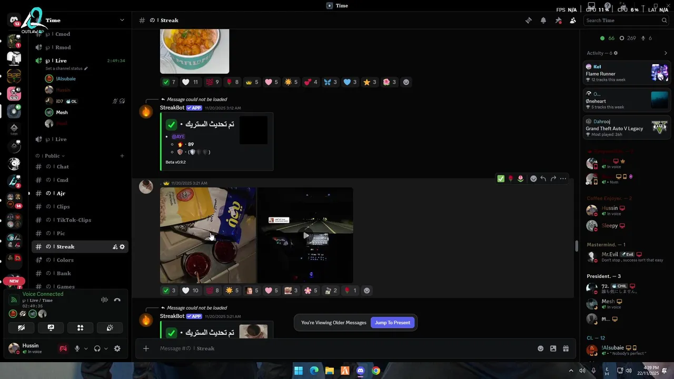Click the Message Streak input field
The image size is (674, 379).
(x=345, y=348)
